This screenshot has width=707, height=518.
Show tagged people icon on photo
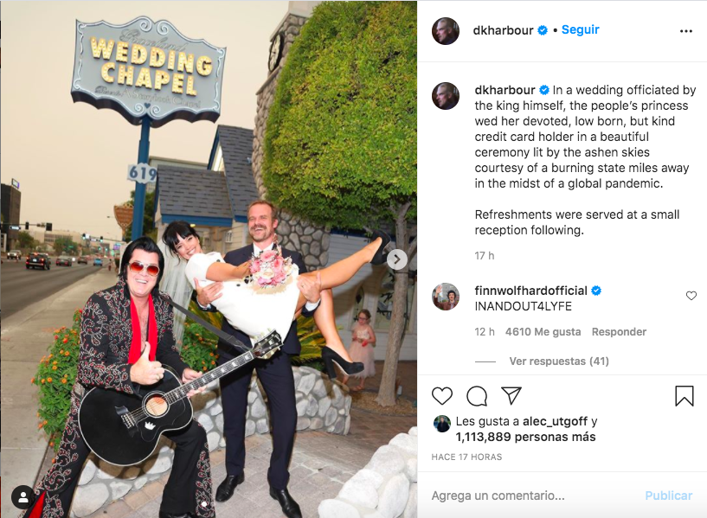[x=23, y=497]
